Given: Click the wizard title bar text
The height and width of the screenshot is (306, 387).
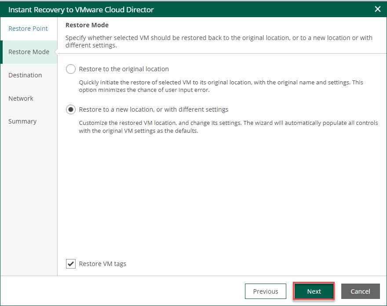Looking at the screenshot, I should 81,9.
